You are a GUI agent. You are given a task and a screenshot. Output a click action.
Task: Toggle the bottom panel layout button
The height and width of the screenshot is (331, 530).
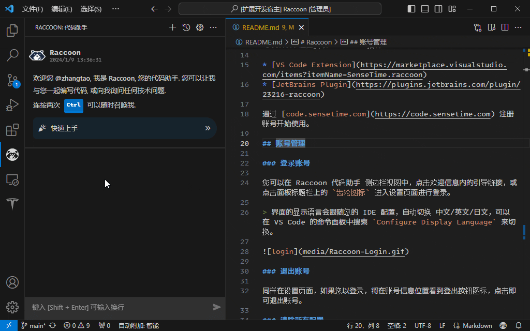[x=425, y=9]
